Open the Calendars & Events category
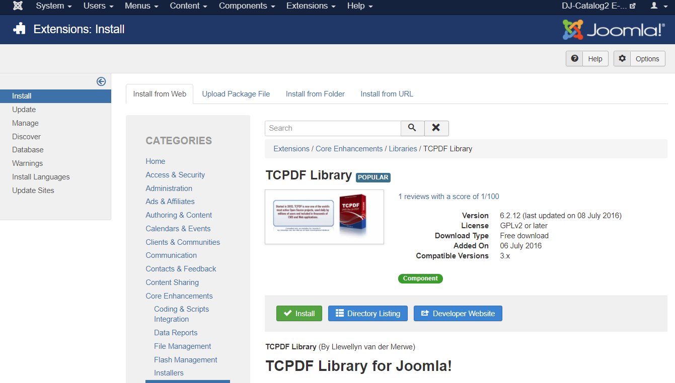 (178, 229)
